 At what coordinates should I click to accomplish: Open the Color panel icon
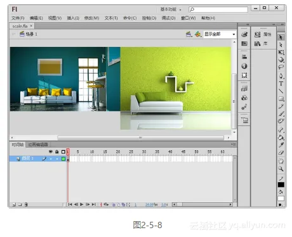(244, 34)
